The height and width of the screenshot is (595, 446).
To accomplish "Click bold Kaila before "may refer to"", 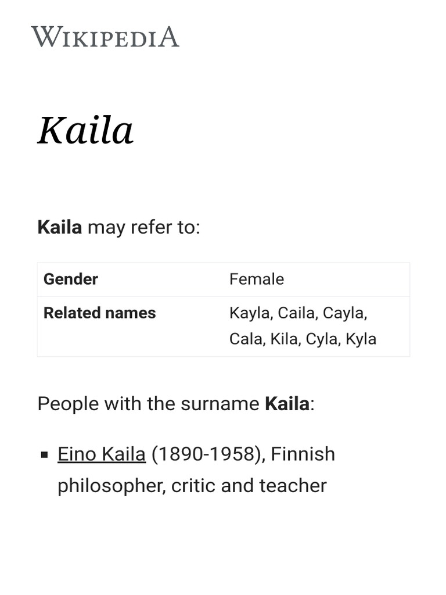I will pyautogui.click(x=59, y=227).
